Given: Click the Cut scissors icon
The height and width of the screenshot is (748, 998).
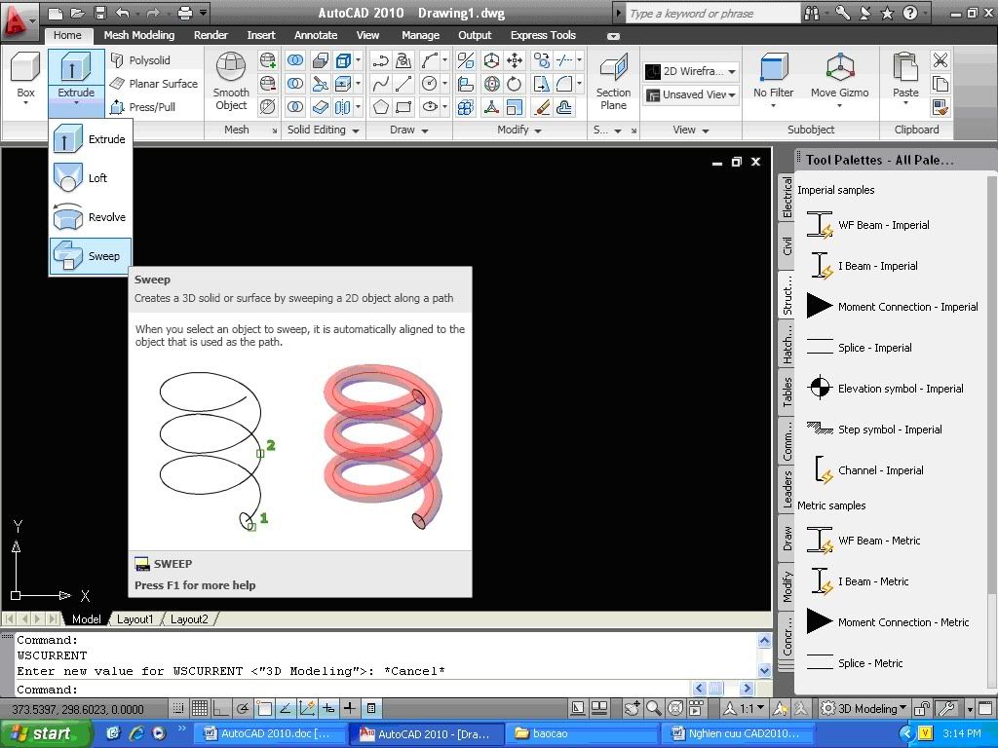Looking at the screenshot, I should coord(940,60).
